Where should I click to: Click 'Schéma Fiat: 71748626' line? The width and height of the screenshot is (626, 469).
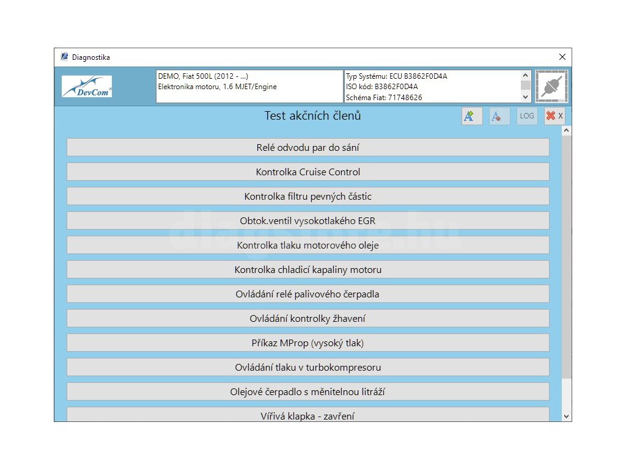pyautogui.click(x=384, y=97)
